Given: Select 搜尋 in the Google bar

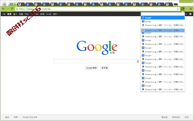Looking at the screenshot, I should (9, 14).
